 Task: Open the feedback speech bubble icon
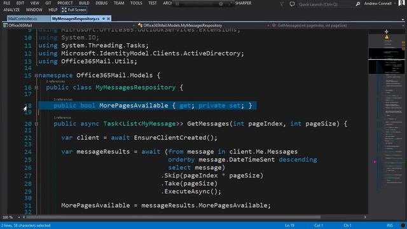(292, 4)
